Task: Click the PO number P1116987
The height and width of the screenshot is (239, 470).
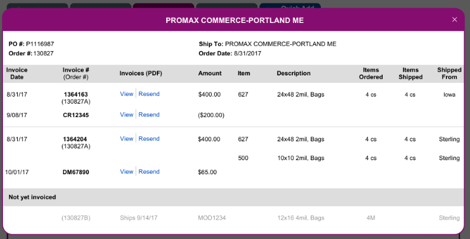Action: (40, 44)
